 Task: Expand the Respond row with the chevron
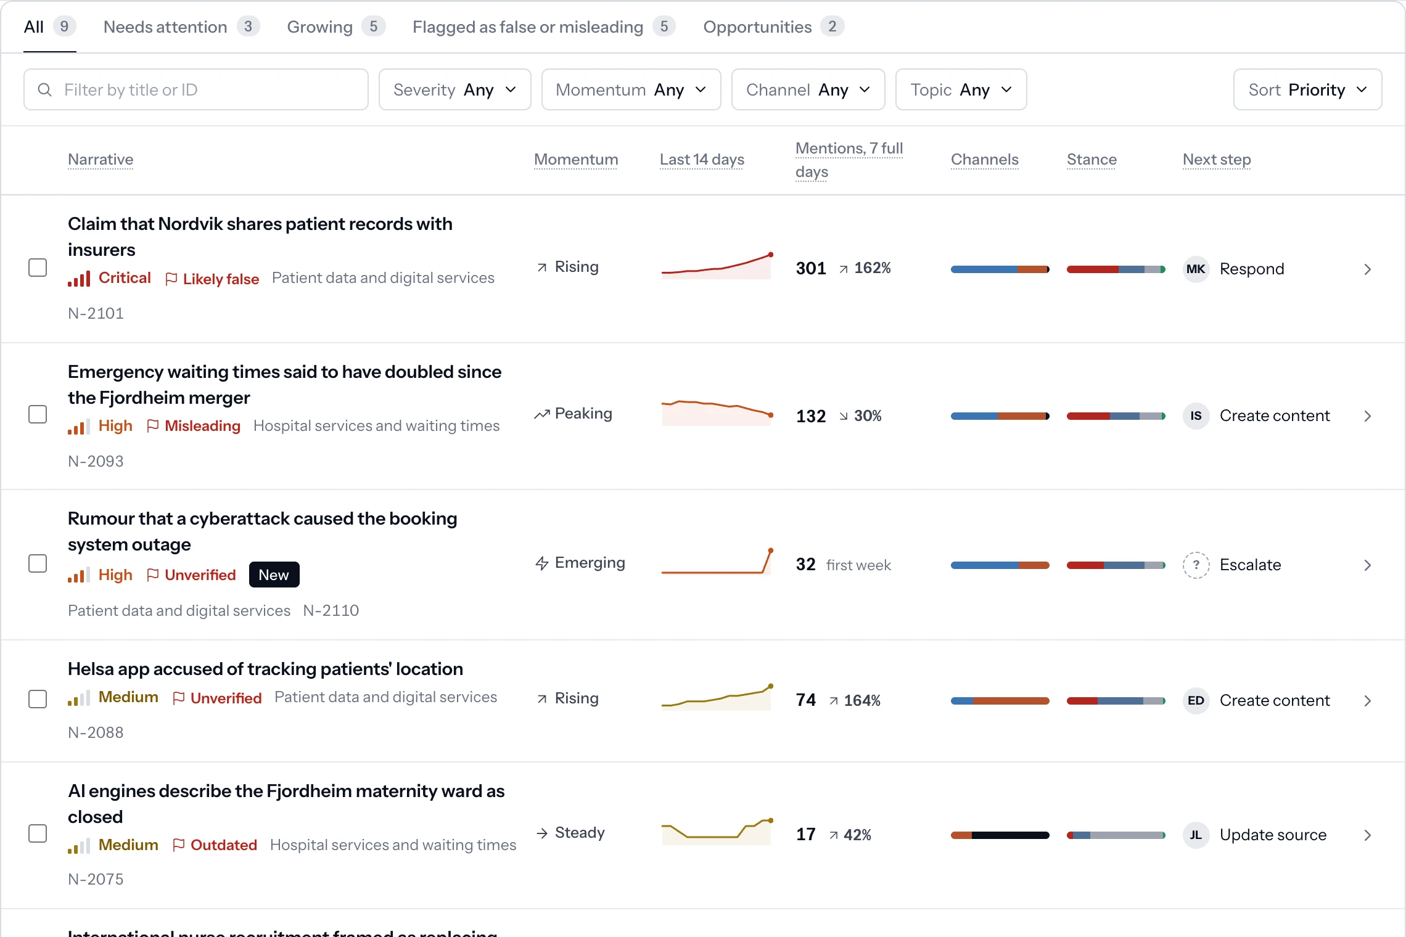tap(1367, 269)
